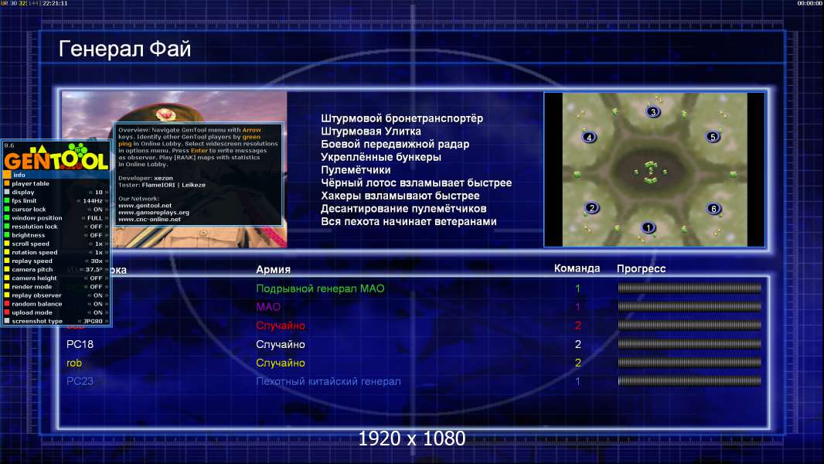Click left arrow before 144Hz fps limit
824x464 pixels.
(79, 201)
